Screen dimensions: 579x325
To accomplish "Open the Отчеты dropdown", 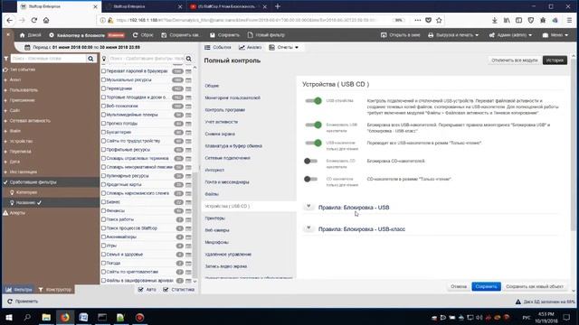I will coord(283,47).
